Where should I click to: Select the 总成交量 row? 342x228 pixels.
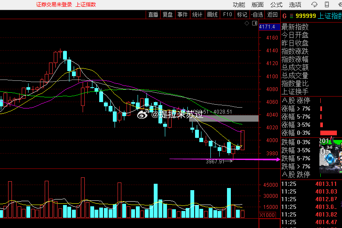tap(295, 76)
